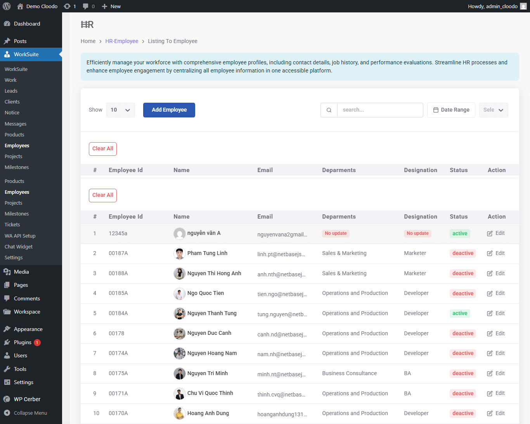The height and width of the screenshot is (424, 530).
Task: Expand the Show 10 entries dropdown
Action: [120, 110]
